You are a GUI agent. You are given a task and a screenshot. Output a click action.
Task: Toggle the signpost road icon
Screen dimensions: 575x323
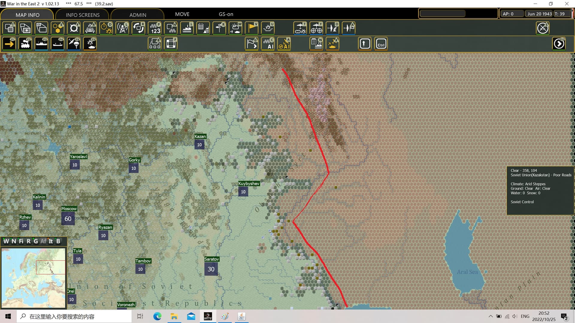pos(220,28)
